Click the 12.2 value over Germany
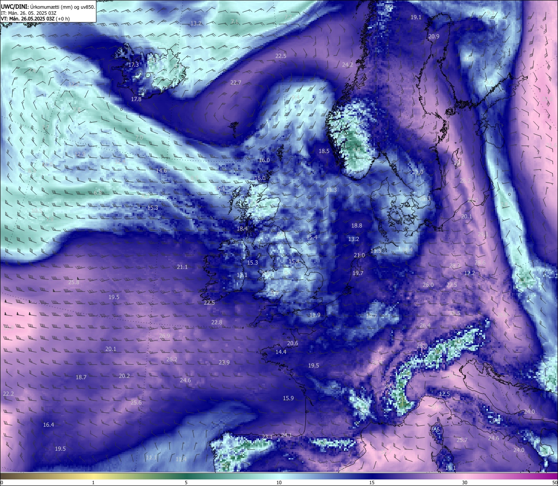 click(470, 273)
